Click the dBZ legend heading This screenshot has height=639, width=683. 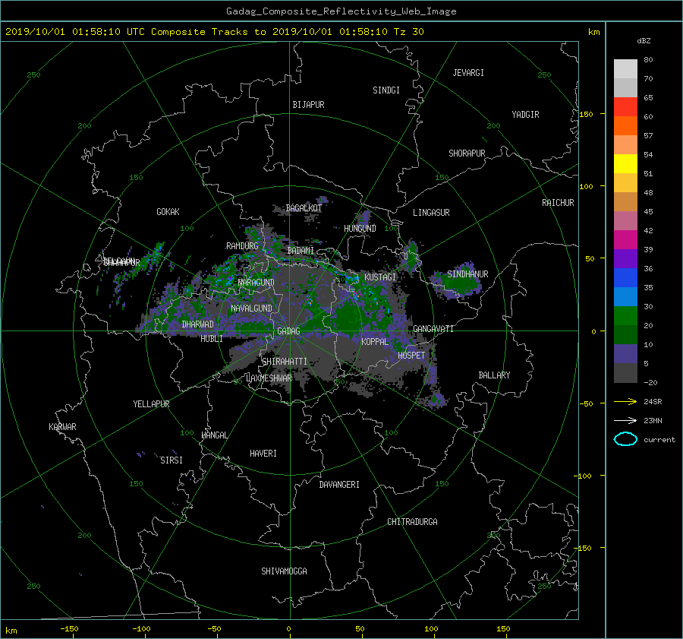[644, 41]
